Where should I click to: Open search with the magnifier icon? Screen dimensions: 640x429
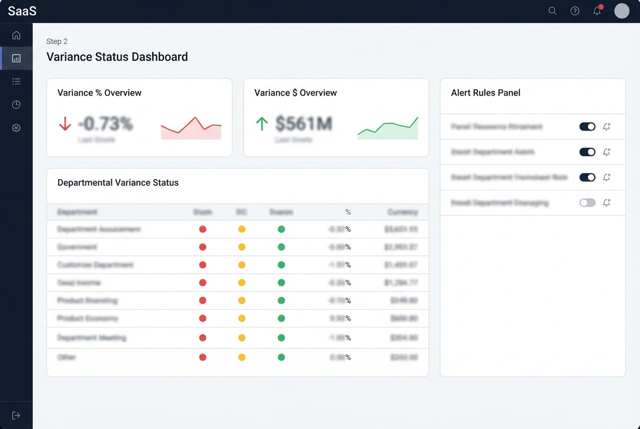pyautogui.click(x=552, y=11)
